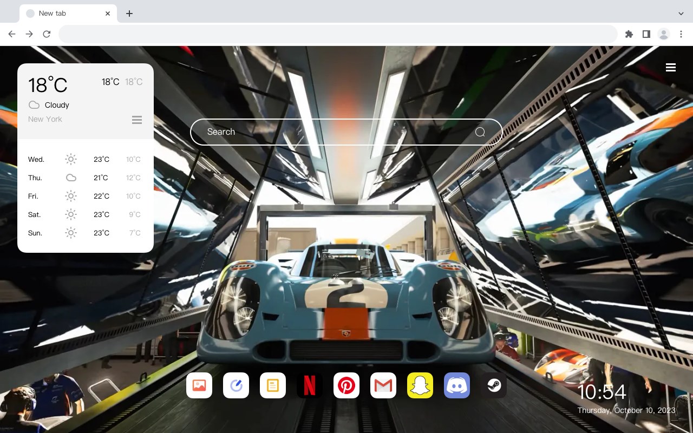Click Friday's 22°C high temperature
This screenshot has width=693, height=433.
coord(101,196)
